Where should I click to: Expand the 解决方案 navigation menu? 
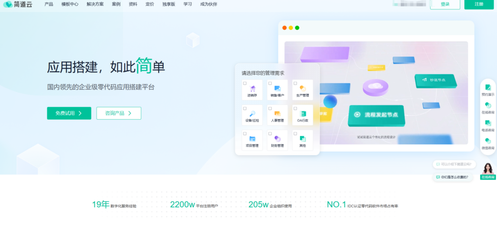96,4
